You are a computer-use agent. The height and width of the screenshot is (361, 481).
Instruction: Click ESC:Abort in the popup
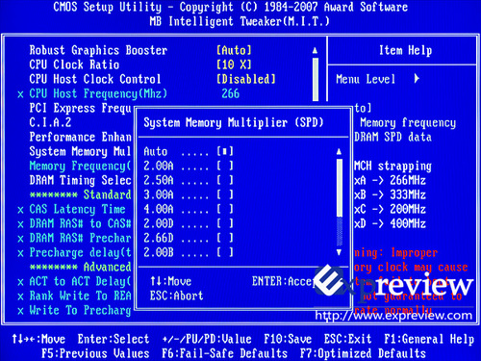click(x=176, y=296)
